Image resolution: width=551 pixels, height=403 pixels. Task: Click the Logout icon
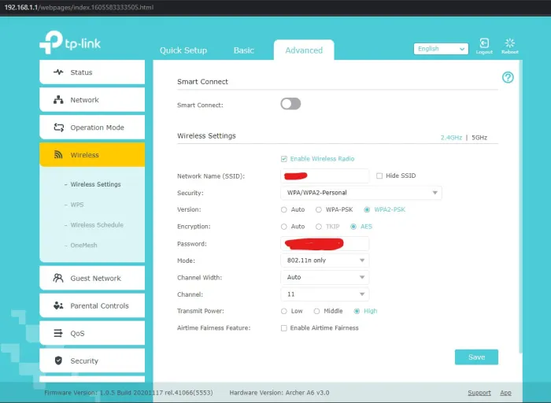pos(484,44)
